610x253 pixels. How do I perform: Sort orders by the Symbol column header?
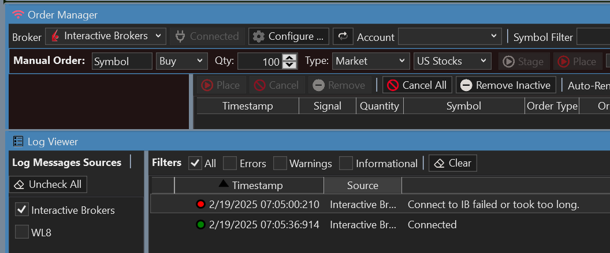(464, 106)
